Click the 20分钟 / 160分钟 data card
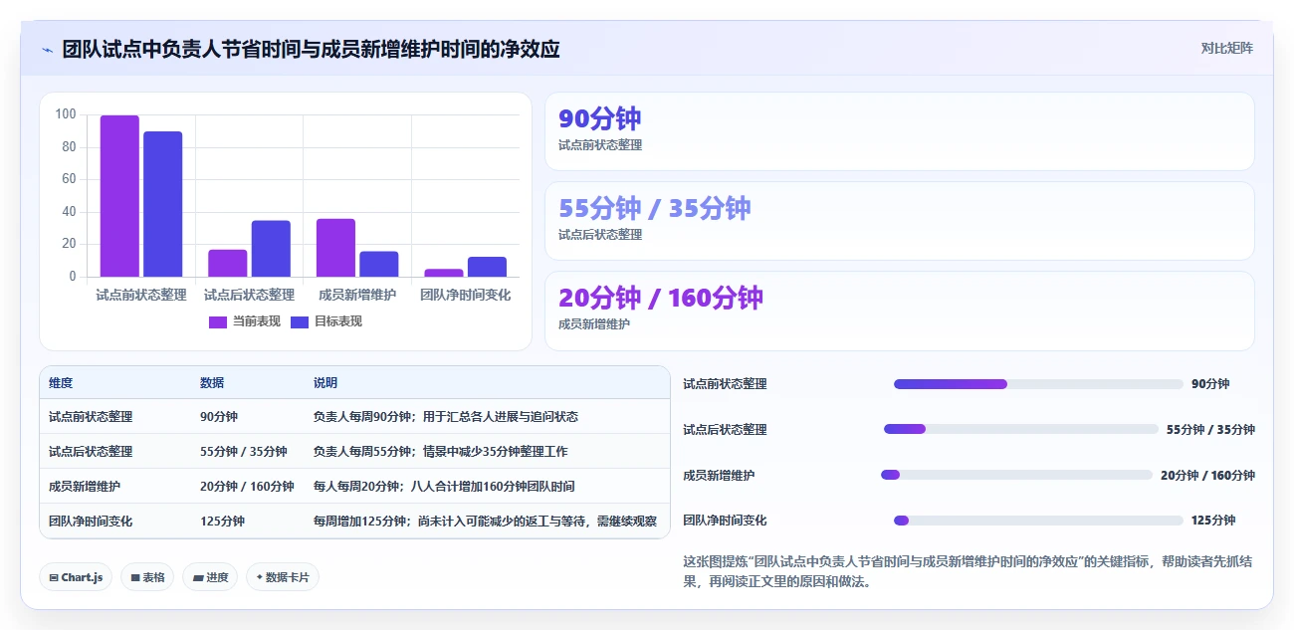 [900, 311]
